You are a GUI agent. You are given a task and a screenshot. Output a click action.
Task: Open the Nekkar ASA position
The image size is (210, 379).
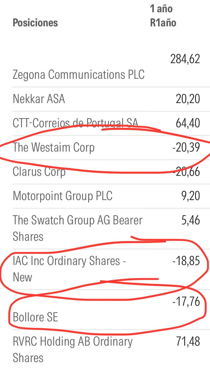coord(39,99)
